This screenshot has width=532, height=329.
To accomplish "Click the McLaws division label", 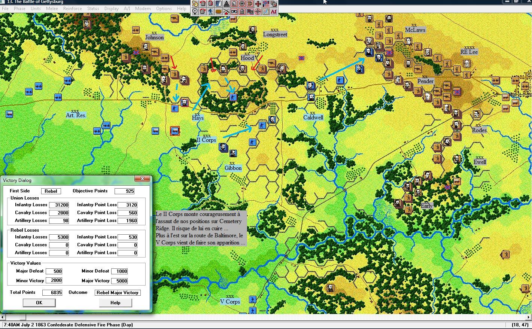I will coord(415,30).
